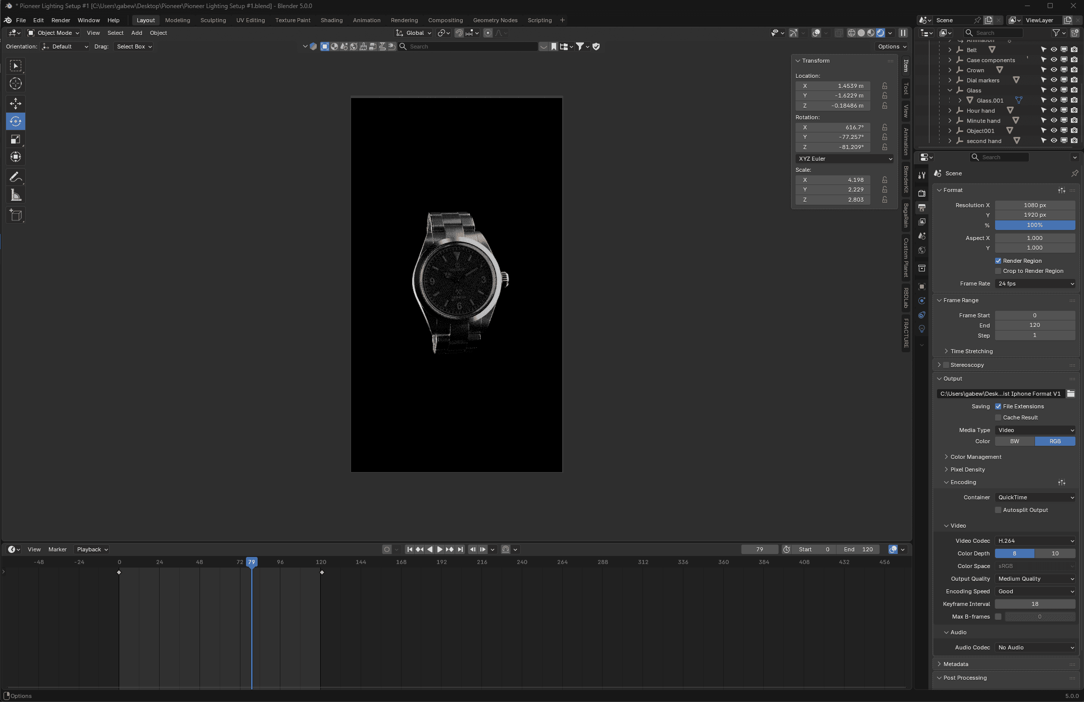Activate the Annotate pencil tool
1084x702 pixels.
click(x=16, y=177)
